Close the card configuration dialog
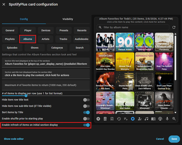Viewport: 182px width, 145px height. coord(4,4)
